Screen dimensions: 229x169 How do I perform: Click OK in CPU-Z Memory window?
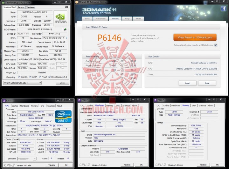click(x=217, y=165)
